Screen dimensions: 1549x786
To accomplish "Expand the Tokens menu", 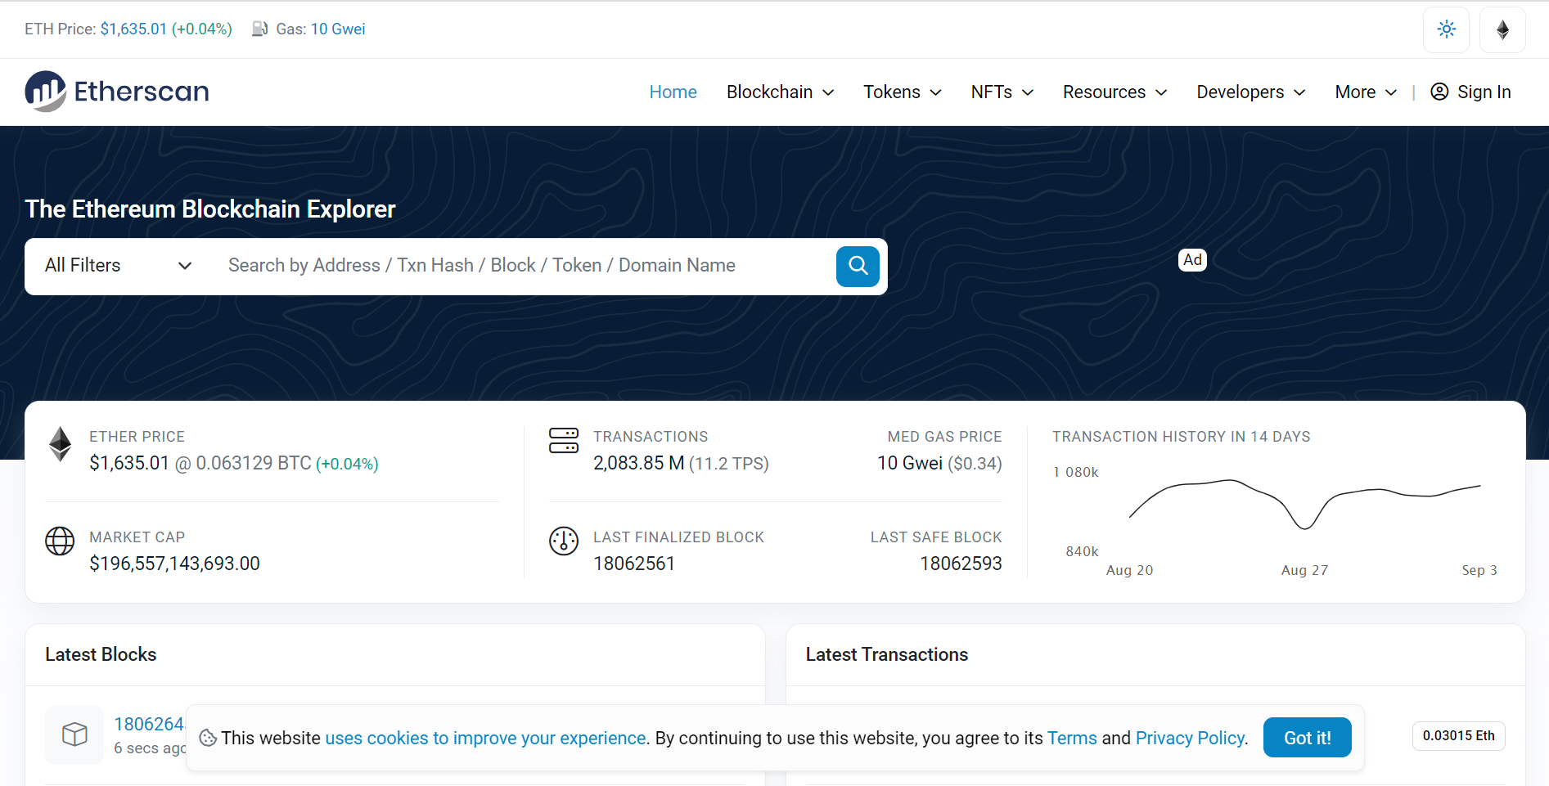I will click(x=902, y=92).
